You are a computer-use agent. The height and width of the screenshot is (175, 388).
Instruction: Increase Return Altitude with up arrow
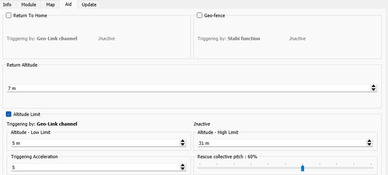[x=373, y=86]
